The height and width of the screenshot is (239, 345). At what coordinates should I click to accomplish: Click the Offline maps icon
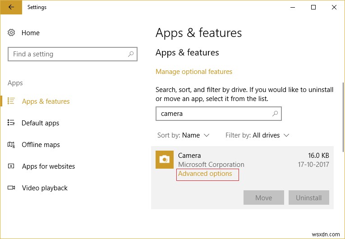tap(12, 145)
